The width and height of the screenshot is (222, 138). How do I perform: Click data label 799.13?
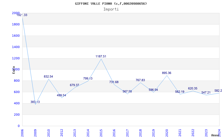[x=88, y=78]
